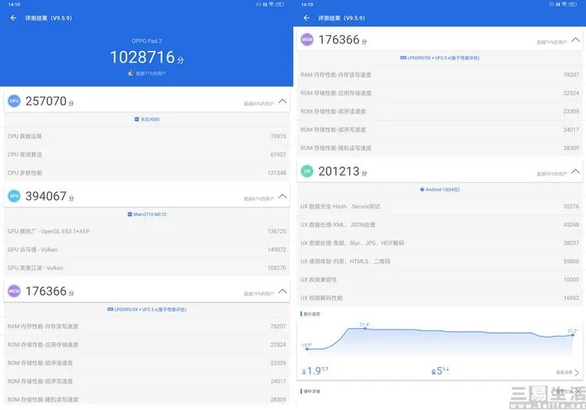Viewport: 586px width, 410px height.
Task: Select the UX 视频兼容性 row scoring 10000
Action: 440,280
